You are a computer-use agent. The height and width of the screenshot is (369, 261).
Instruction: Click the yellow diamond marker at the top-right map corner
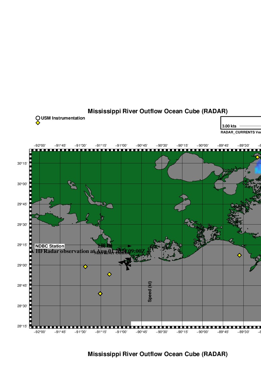click(x=257, y=157)
